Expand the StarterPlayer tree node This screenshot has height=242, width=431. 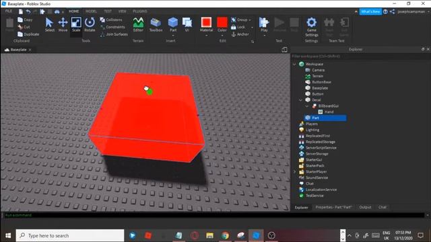pyautogui.click(x=294, y=172)
